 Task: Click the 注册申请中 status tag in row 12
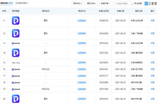[82, 33]
